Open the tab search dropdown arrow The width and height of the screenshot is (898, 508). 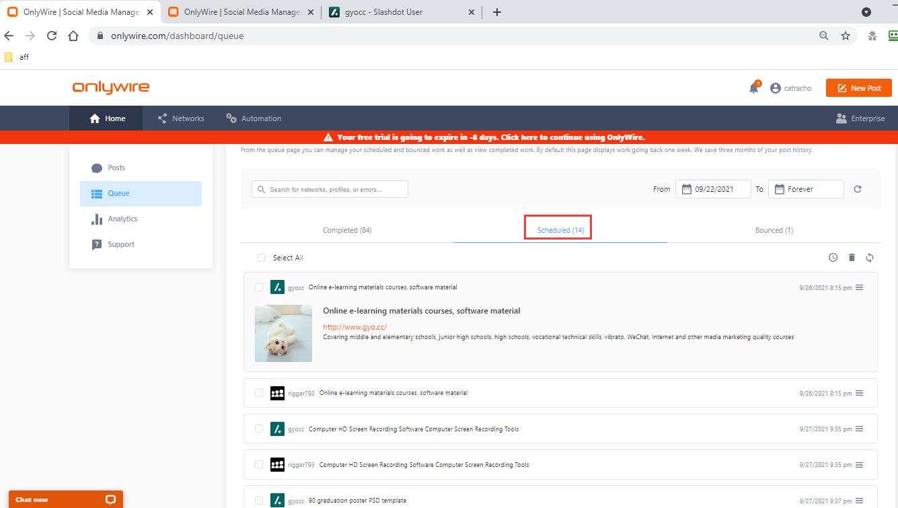pyautogui.click(x=866, y=12)
